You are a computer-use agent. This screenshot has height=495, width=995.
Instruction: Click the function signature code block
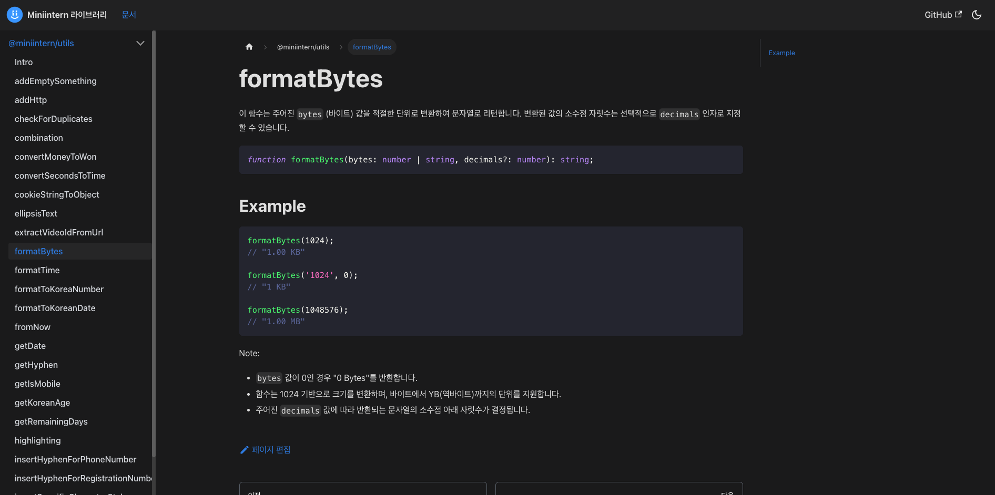coord(491,160)
